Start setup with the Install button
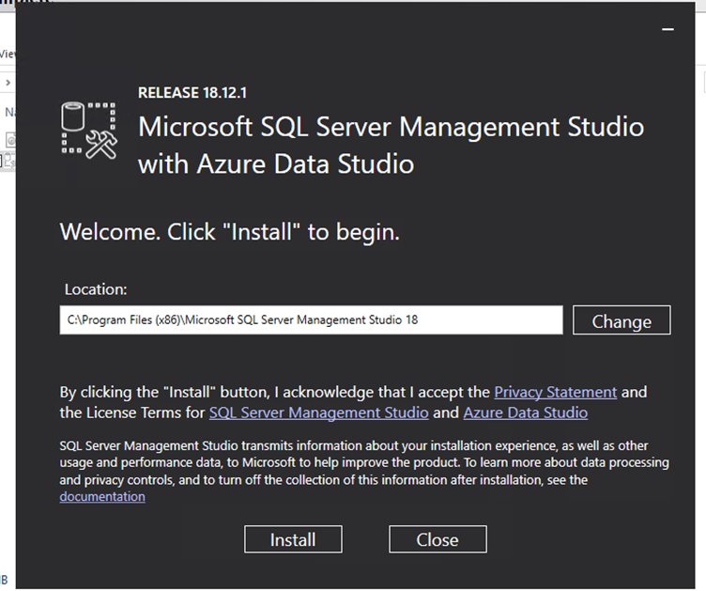 coord(293,539)
